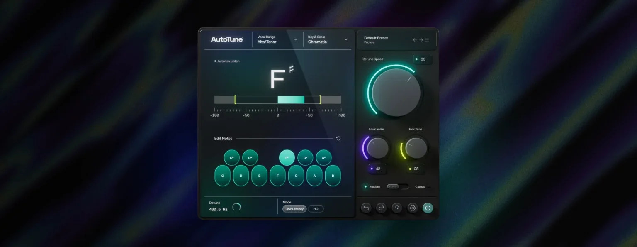Toggle the highlighted F# note key
The width and height of the screenshot is (637, 247).
287,158
